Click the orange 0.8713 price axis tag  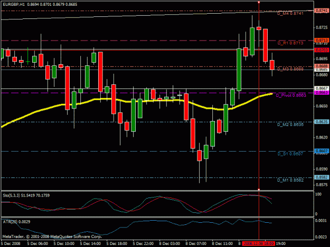tap(322, 40)
